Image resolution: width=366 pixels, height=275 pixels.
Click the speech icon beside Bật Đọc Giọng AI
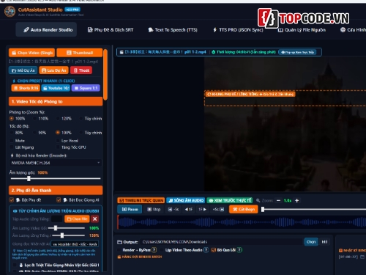coord(65,200)
